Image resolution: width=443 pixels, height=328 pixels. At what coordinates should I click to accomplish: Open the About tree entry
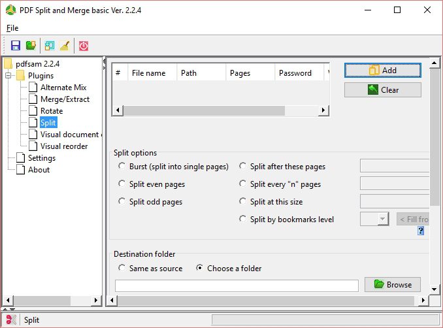(x=39, y=169)
